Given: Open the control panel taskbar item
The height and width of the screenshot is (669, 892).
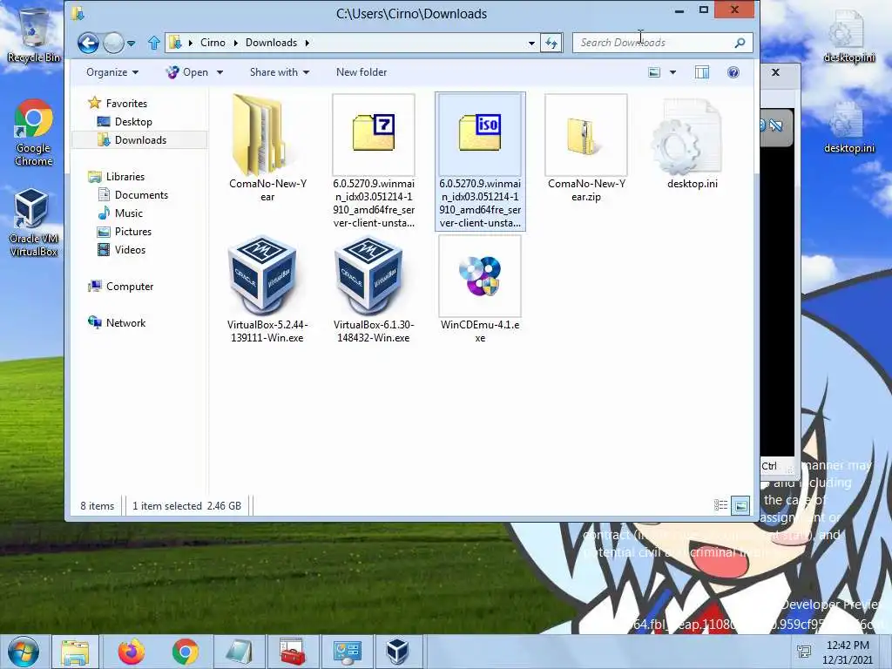Looking at the screenshot, I should point(347,652).
